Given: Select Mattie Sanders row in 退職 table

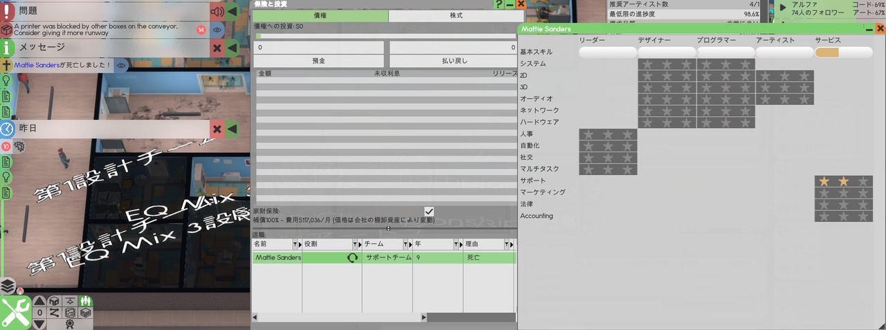Looking at the screenshot, I should coord(384,257).
